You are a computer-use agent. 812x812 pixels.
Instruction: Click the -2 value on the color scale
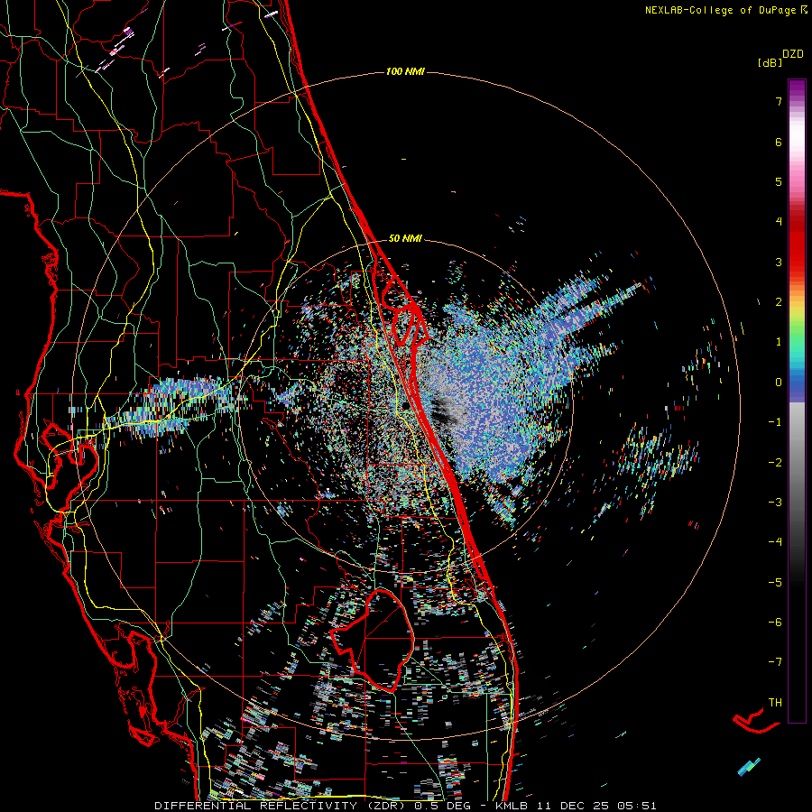775,462
